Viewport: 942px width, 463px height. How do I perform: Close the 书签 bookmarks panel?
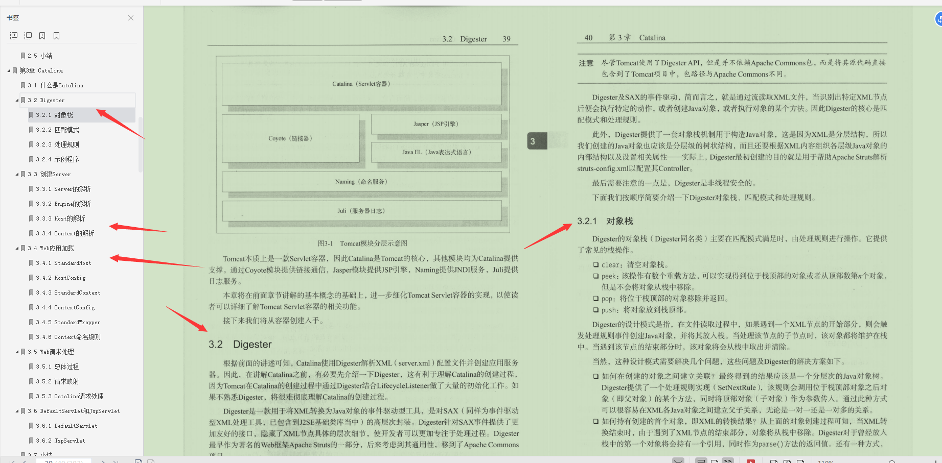[130, 17]
